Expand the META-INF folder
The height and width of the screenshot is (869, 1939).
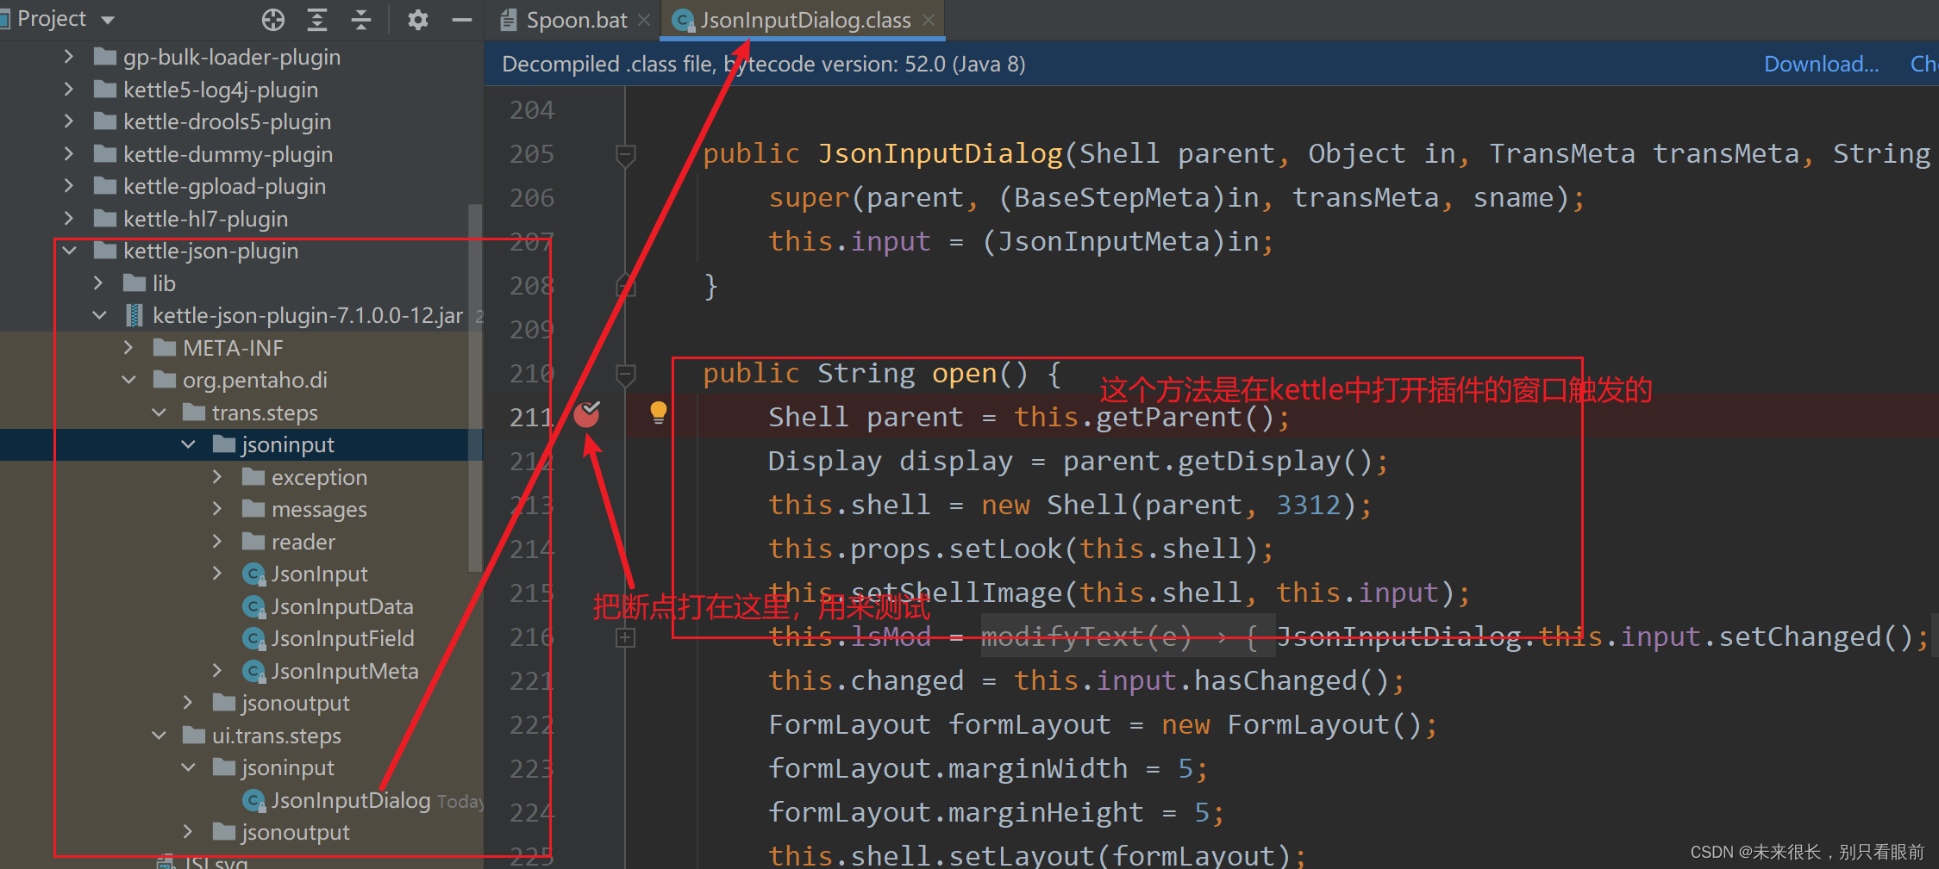point(128,348)
